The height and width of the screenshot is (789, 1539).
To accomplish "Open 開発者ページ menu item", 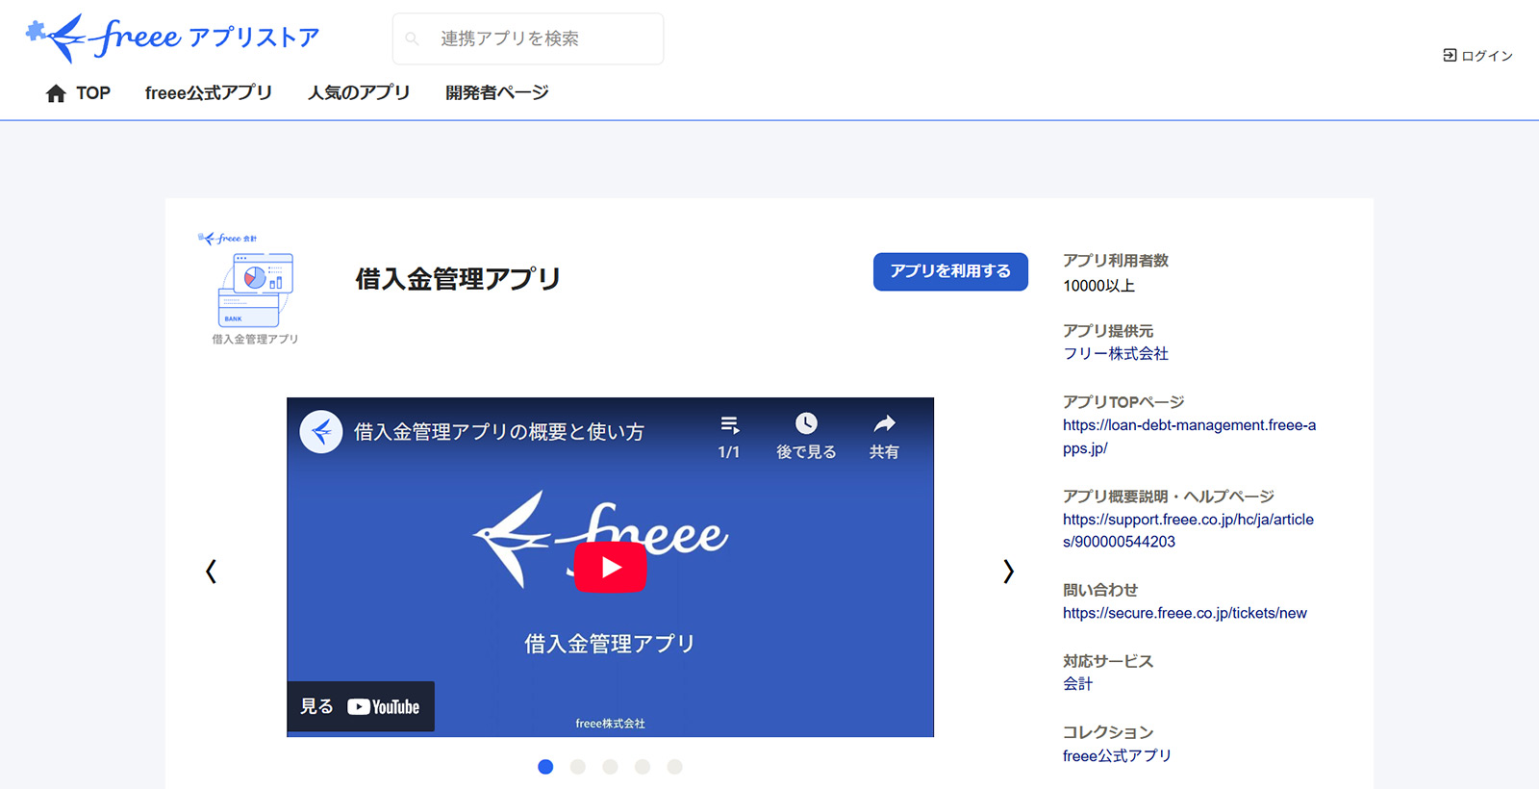I will pyautogui.click(x=497, y=93).
